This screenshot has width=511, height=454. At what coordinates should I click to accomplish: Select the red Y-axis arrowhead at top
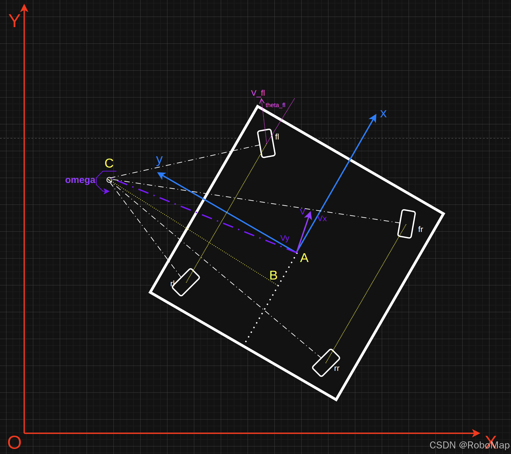(24, 8)
